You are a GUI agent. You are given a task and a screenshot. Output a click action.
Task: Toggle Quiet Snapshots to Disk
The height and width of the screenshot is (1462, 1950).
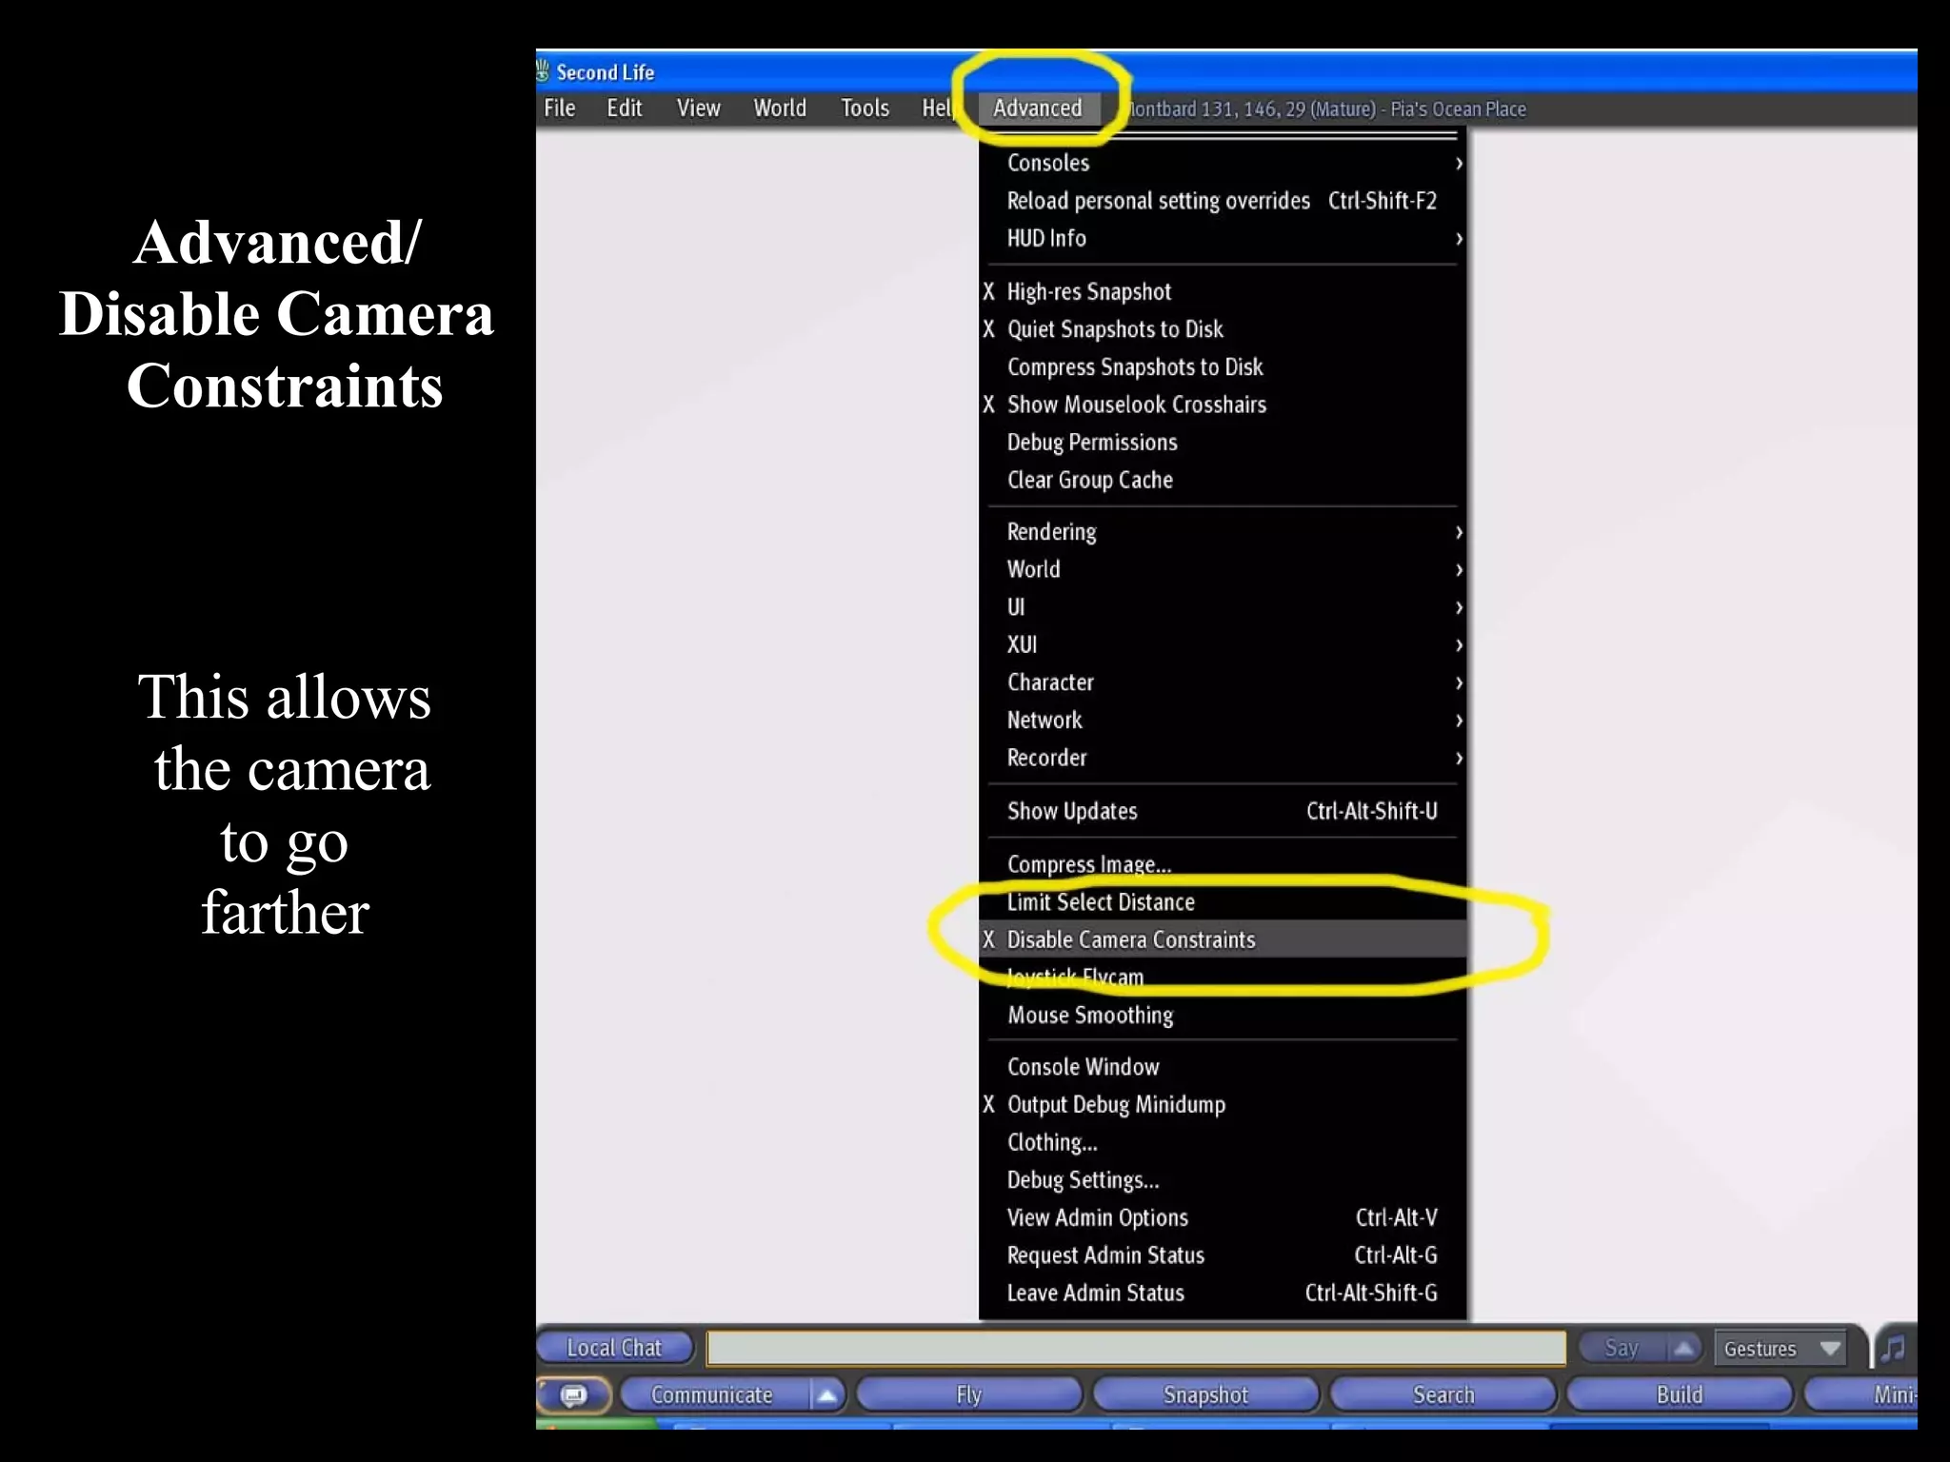coord(1223,329)
